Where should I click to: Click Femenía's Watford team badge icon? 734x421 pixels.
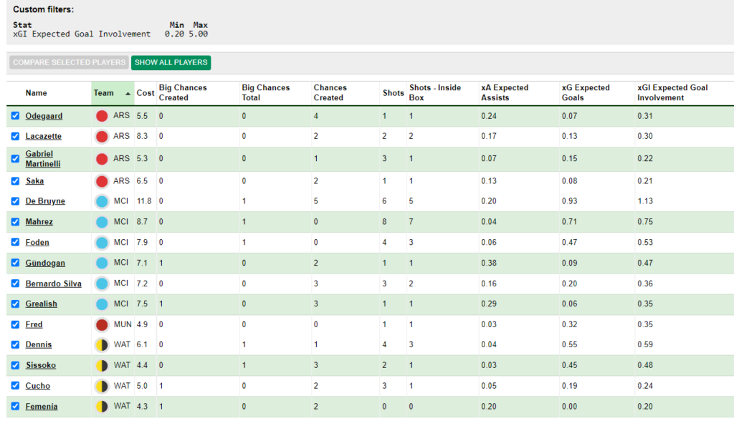tap(102, 407)
